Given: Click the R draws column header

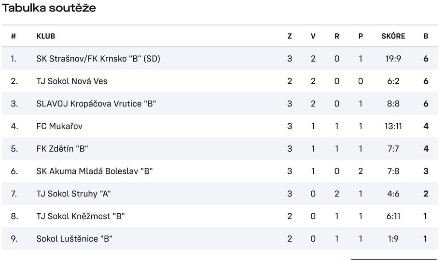Looking at the screenshot, I should (336, 36).
